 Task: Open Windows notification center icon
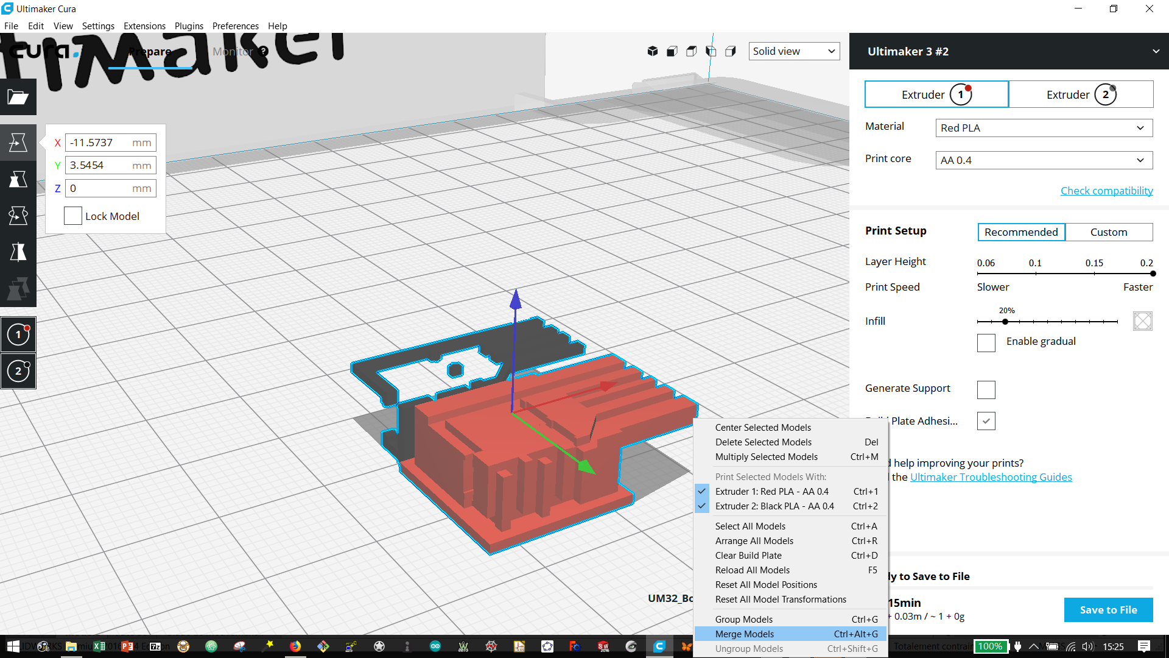click(1143, 646)
